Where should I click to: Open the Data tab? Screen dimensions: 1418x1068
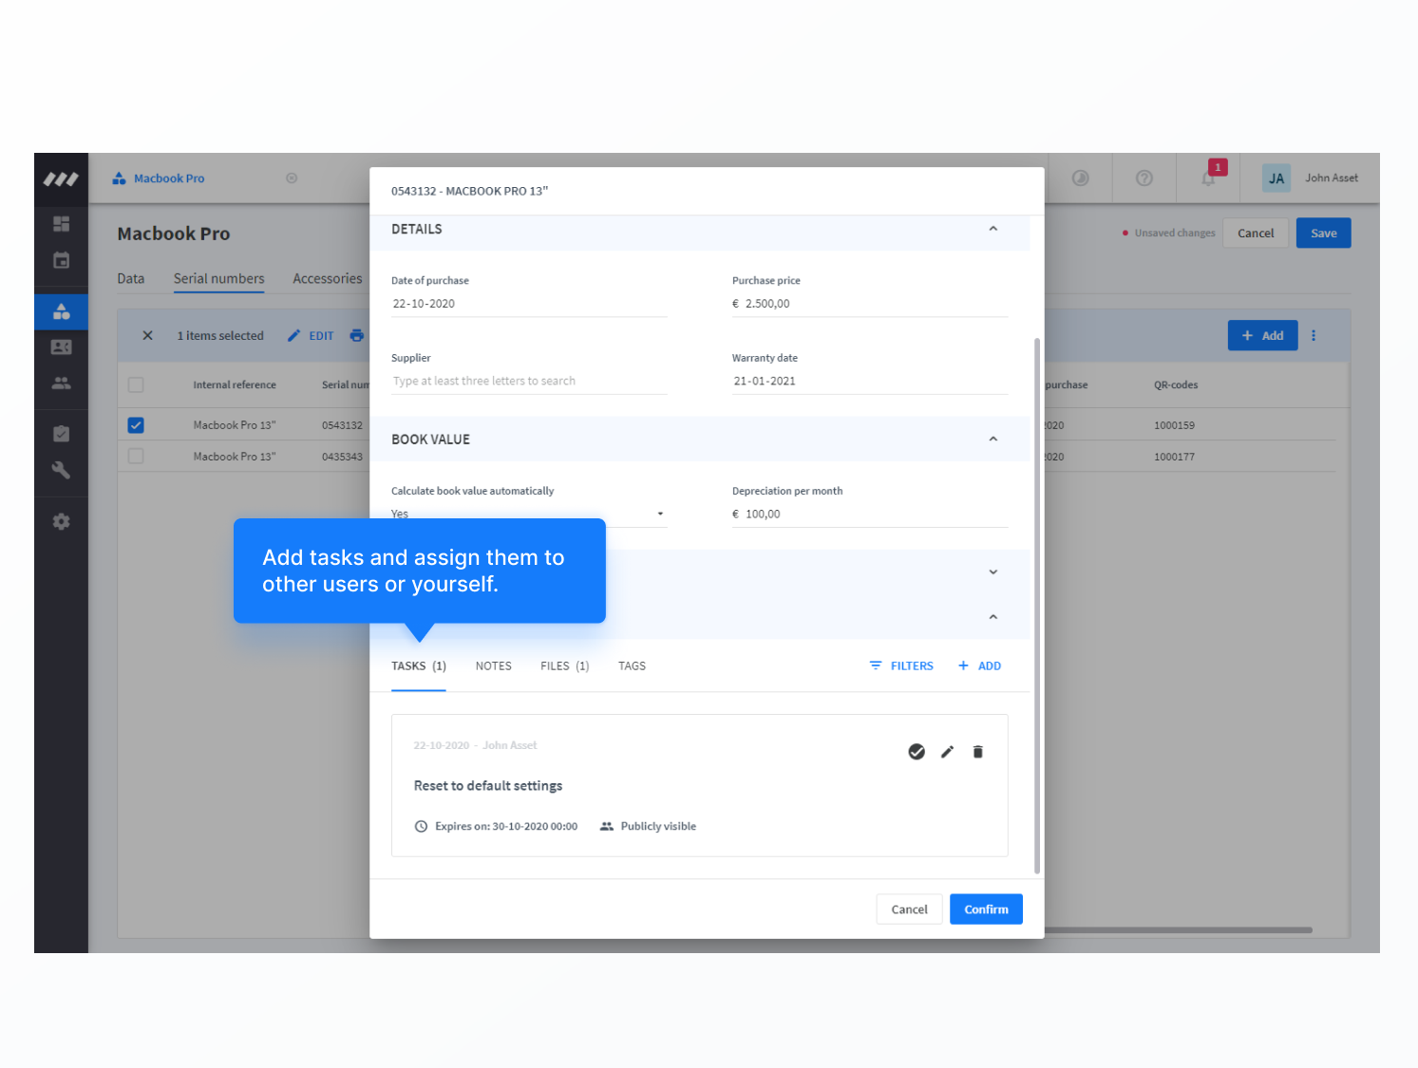(131, 278)
